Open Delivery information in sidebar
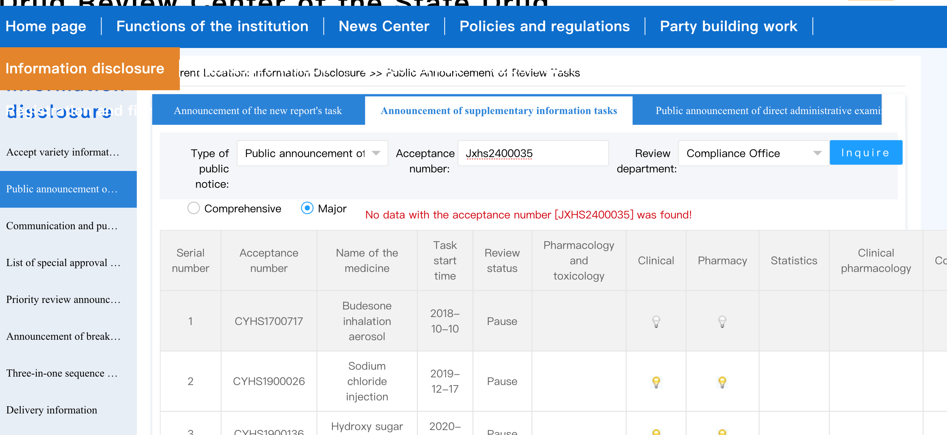 (x=52, y=410)
